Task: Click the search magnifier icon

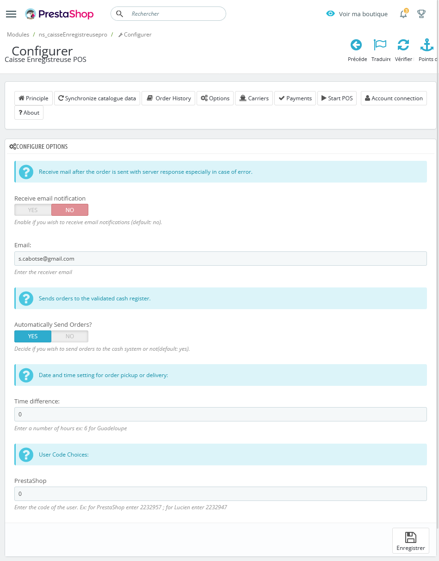Action: point(120,14)
